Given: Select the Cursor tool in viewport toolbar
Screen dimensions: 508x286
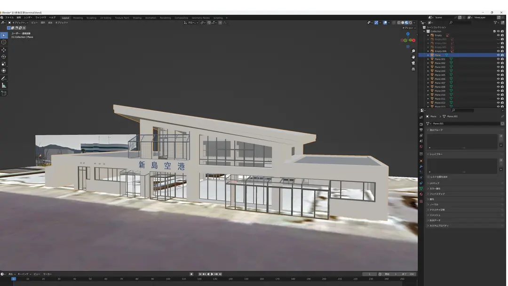Looking at the screenshot, I should point(4,42).
